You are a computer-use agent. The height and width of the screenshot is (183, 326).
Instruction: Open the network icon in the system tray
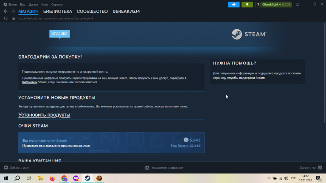pos(281,178)
